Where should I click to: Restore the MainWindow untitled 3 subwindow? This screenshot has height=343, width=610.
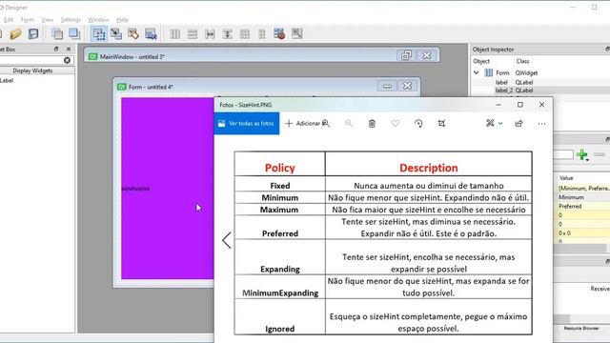406,55
